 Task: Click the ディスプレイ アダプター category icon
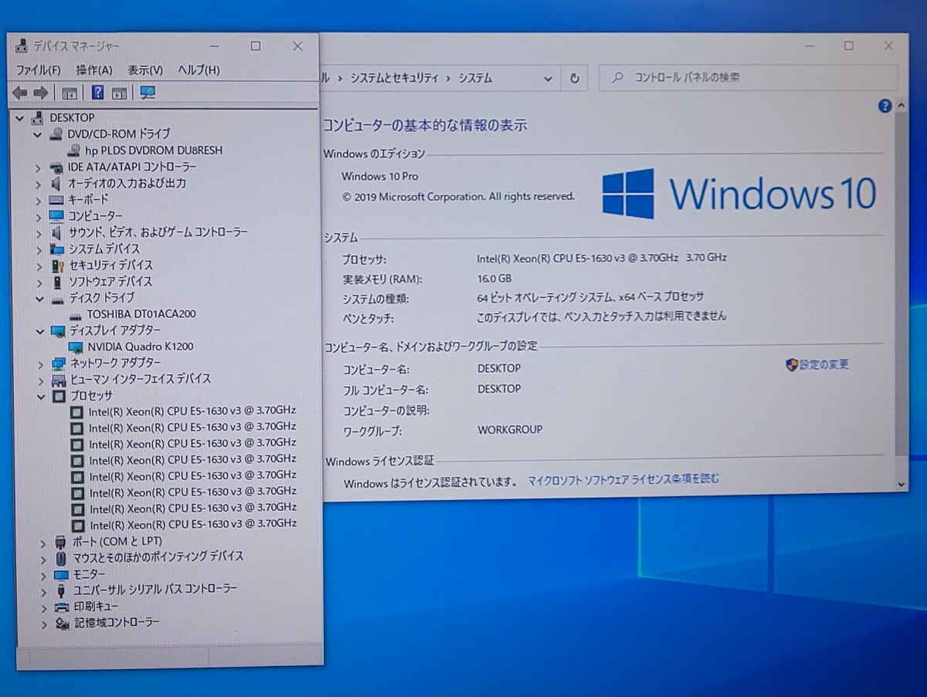pos(57,330)
